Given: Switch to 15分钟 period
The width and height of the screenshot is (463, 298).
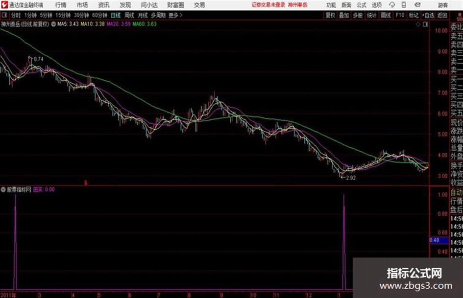Looking at the screenshot, I should click(63, 15).
